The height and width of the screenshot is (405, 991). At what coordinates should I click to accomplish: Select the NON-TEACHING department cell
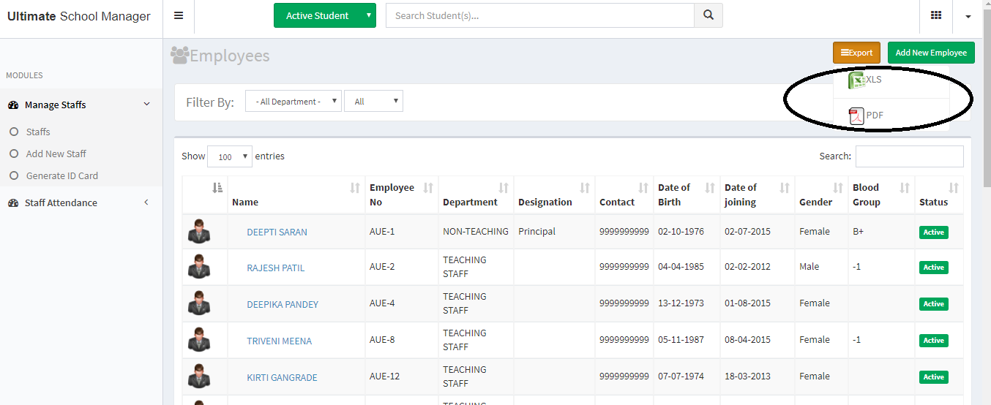pos(476,232)
